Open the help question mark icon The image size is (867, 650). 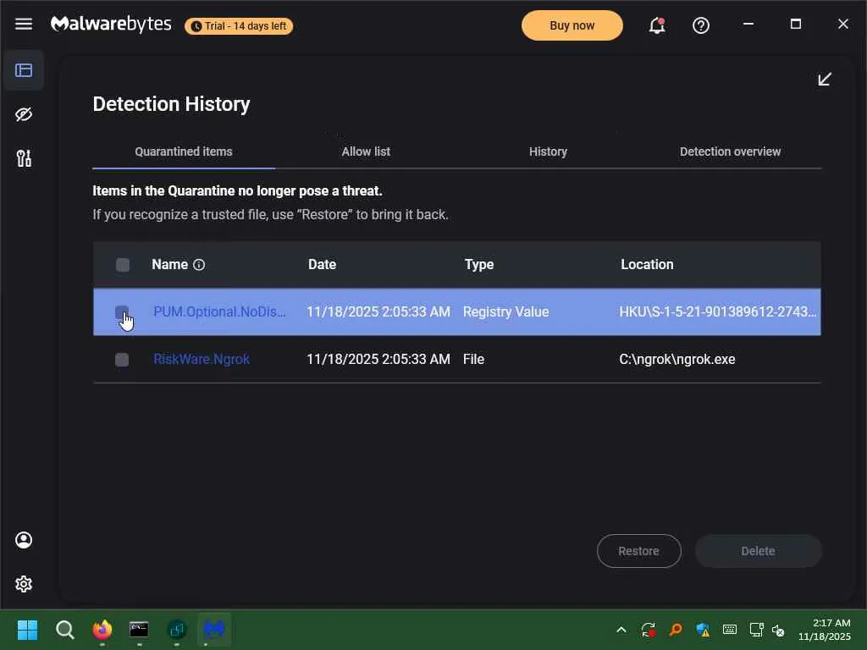point(700,25)
